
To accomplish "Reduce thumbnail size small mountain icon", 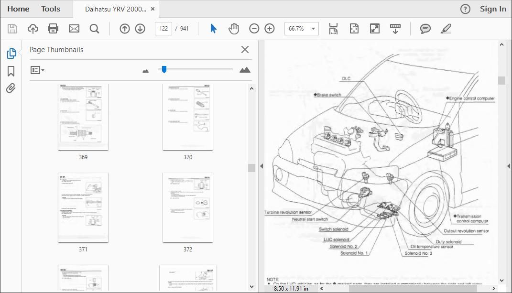I will pyautogui.click(x=146, y=71).
